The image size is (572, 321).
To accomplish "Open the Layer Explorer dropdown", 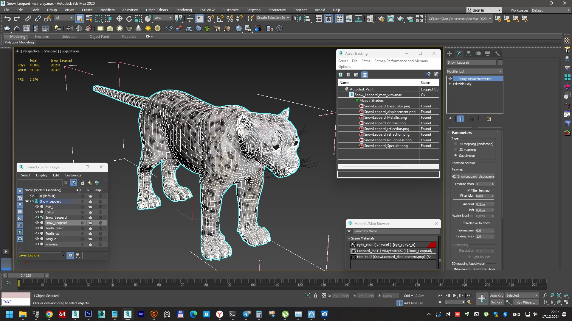I will (63, 256).
